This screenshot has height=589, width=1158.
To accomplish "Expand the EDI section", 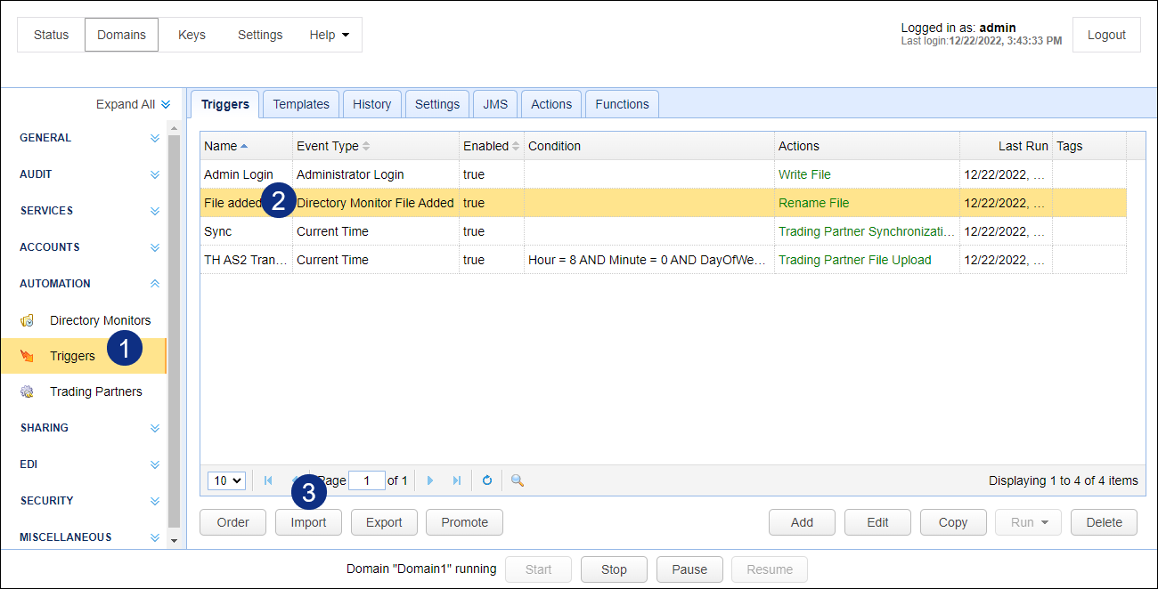I will tap(155, 464).
